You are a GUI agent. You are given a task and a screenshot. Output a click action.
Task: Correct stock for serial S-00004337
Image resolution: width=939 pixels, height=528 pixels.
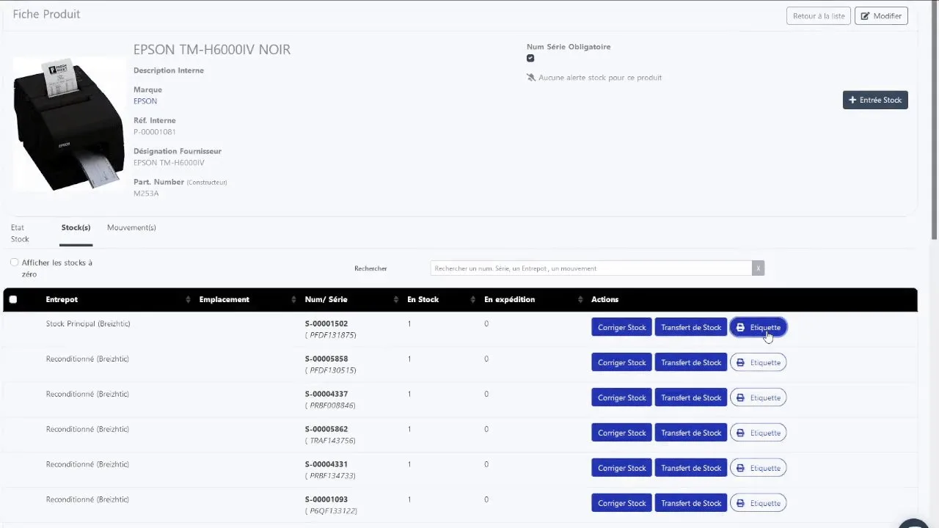[621, 397]
